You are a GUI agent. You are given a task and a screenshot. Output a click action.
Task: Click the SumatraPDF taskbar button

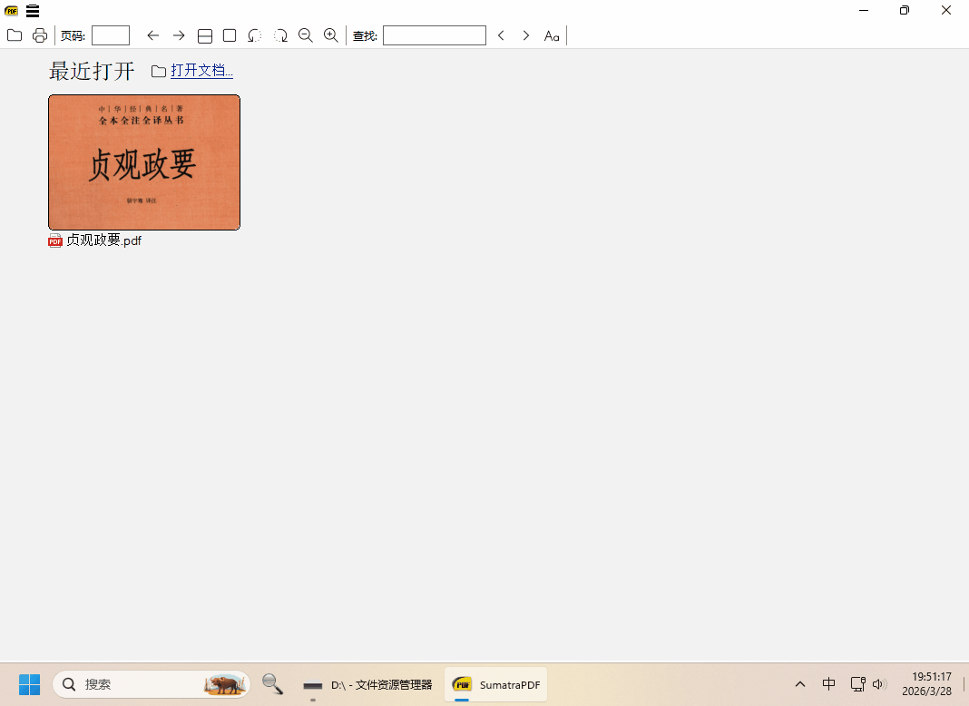(x=495, y=684)
